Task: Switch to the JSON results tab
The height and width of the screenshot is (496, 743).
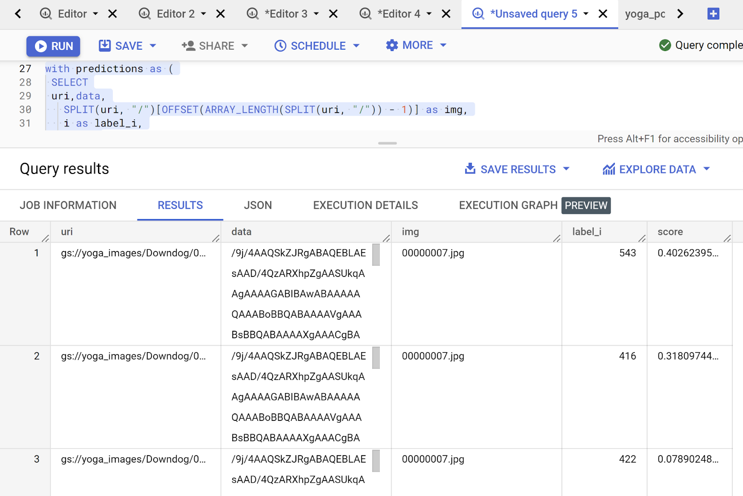Action: pyautogui.click(x=258, y=205)
